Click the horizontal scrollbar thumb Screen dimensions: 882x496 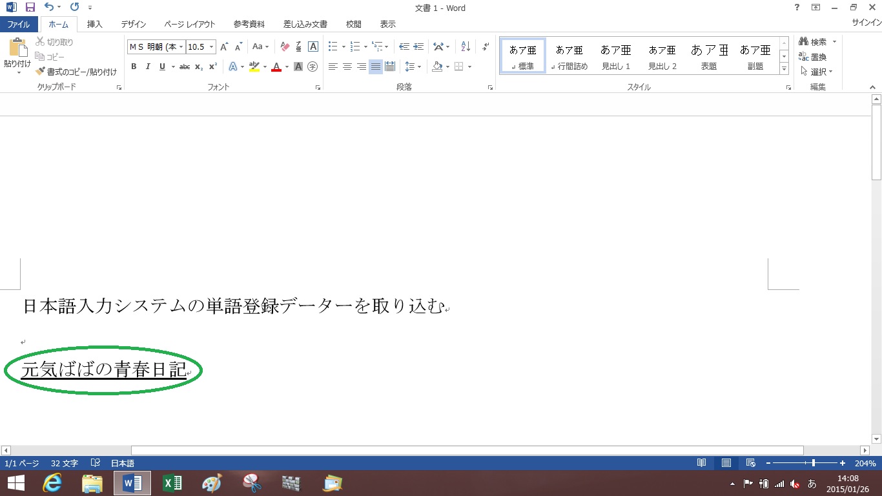point(467,450)
